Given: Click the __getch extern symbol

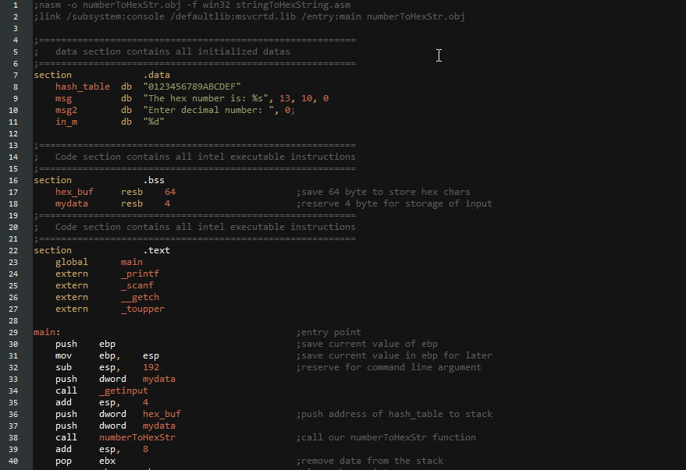Looking at the screenshot, I should point(140,297).
